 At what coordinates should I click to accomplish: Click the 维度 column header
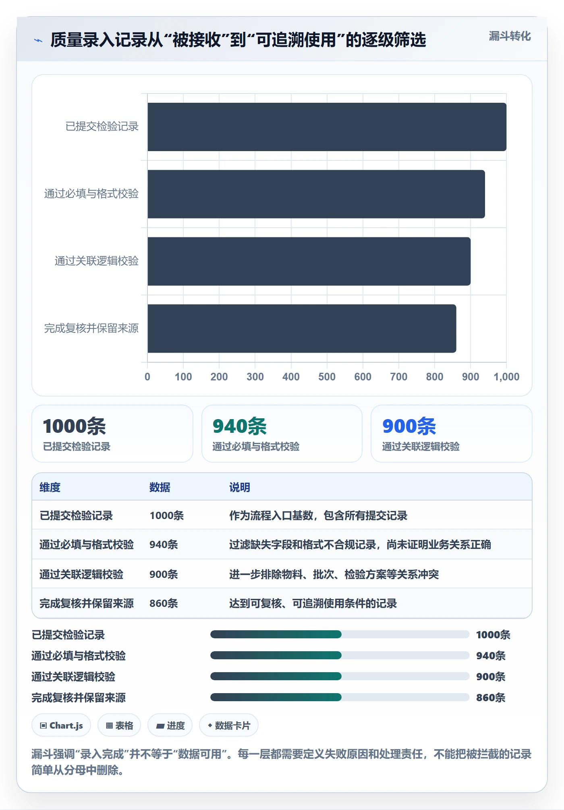(x=50, y=487)
